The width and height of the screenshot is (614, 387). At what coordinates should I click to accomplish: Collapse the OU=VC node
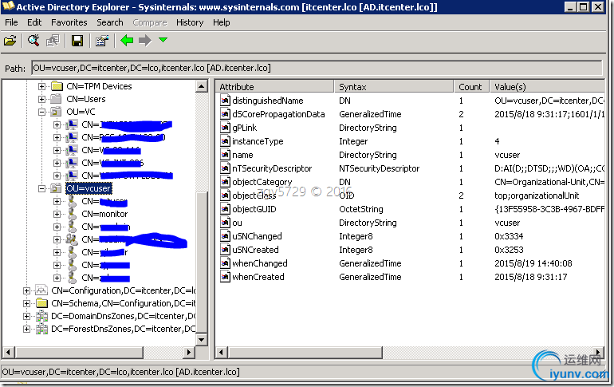pos(42,112)
